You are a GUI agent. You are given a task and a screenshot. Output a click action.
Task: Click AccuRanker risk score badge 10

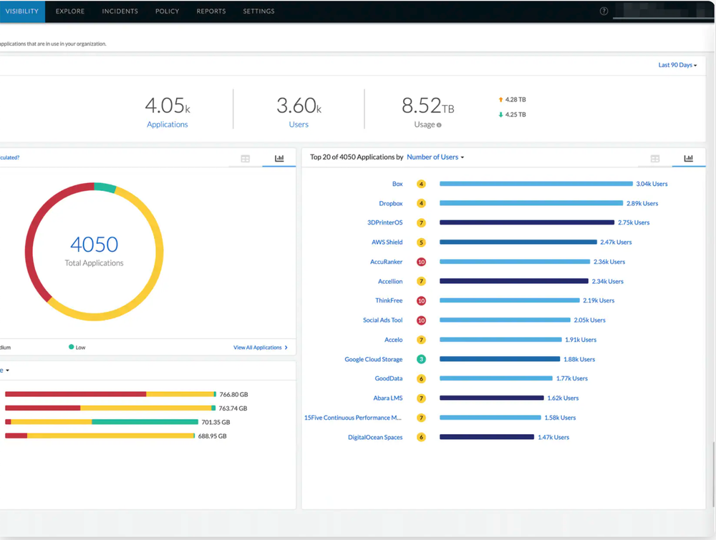click(421, 262)
